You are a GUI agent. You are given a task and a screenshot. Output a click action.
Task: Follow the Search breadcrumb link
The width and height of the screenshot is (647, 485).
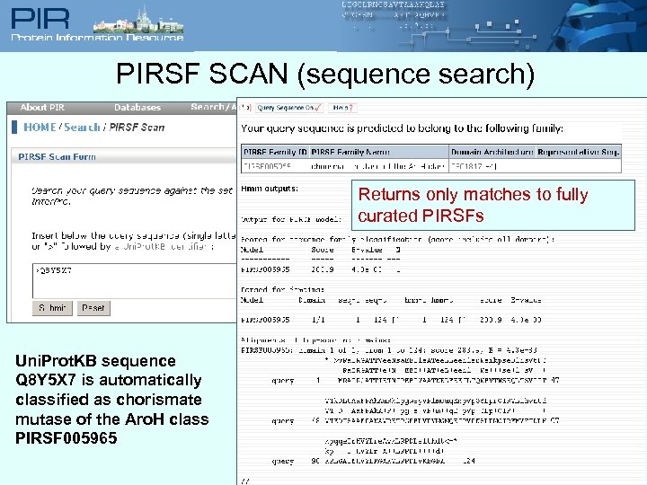[82, 127]
